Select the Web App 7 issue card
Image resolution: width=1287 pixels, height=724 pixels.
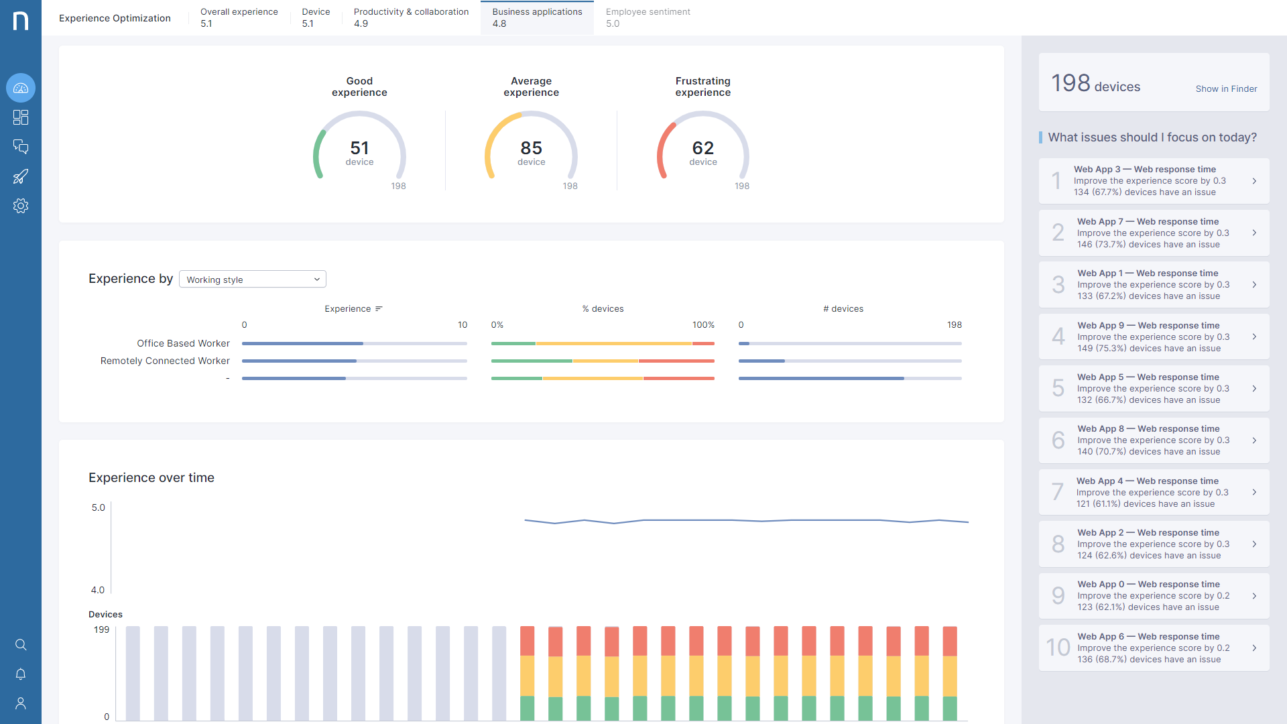pyautogui.click(x=1153, y=233)
